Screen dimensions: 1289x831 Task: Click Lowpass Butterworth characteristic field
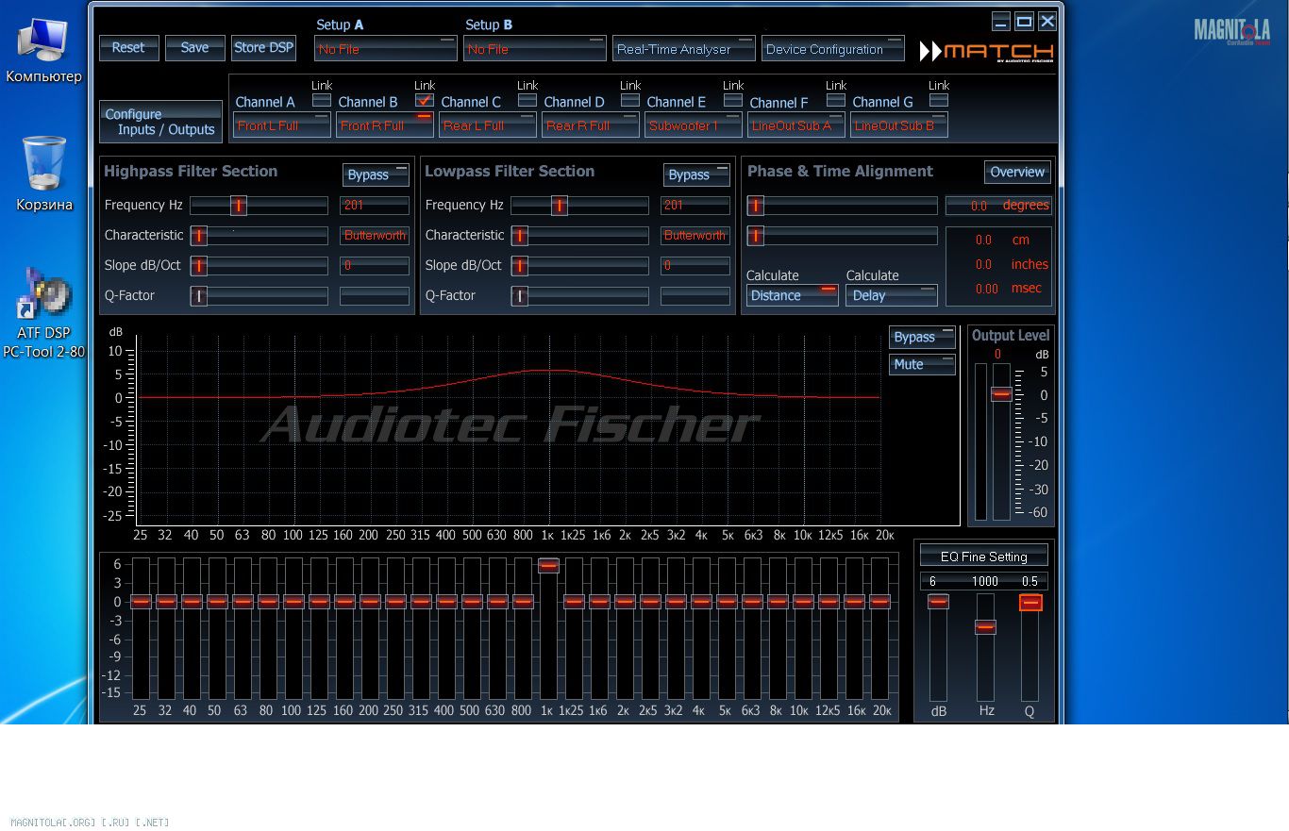pyautogui.click(x=695, y=235)
